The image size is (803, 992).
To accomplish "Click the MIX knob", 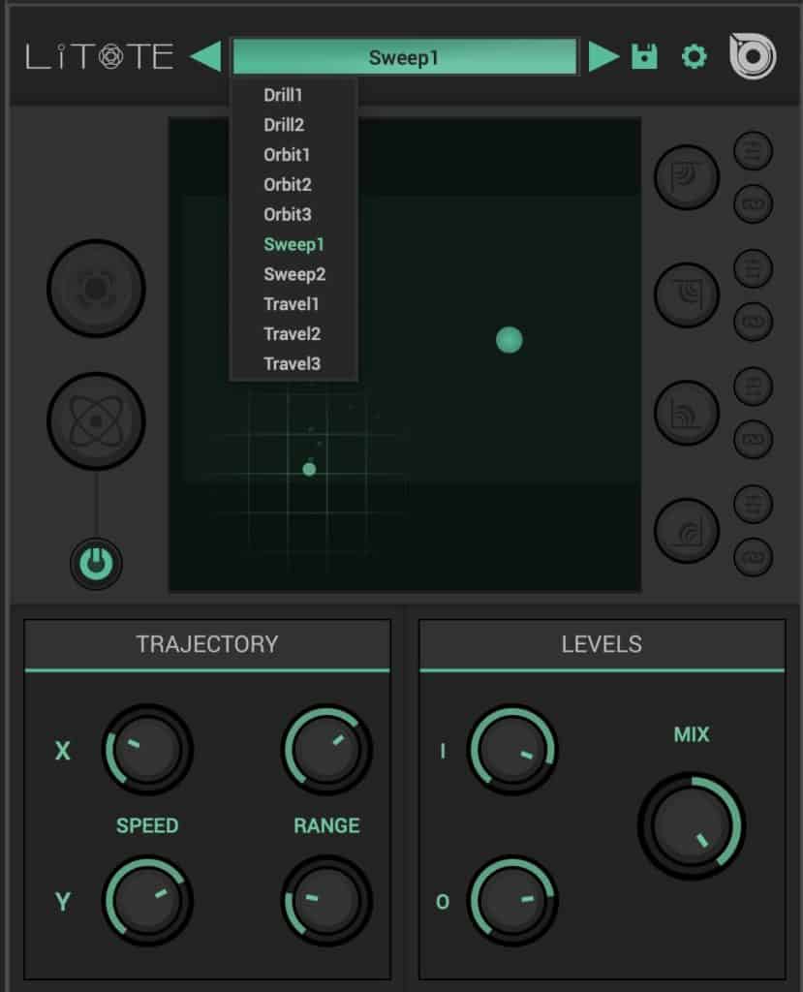I will pos(691,825).
